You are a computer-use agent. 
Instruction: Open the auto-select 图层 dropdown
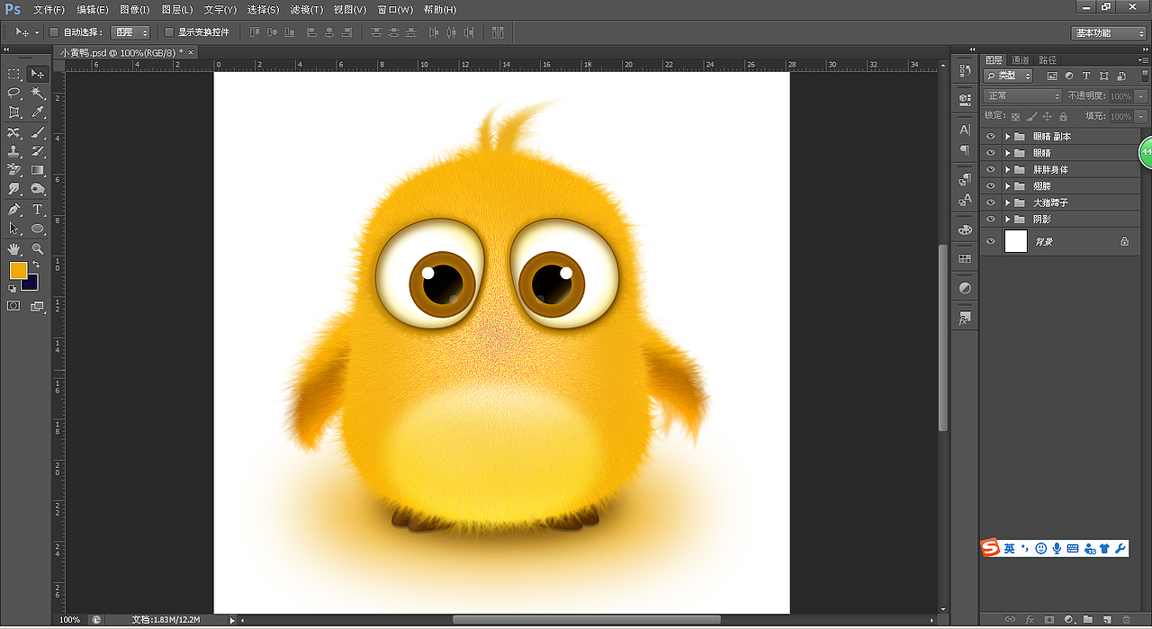(130, 32)
